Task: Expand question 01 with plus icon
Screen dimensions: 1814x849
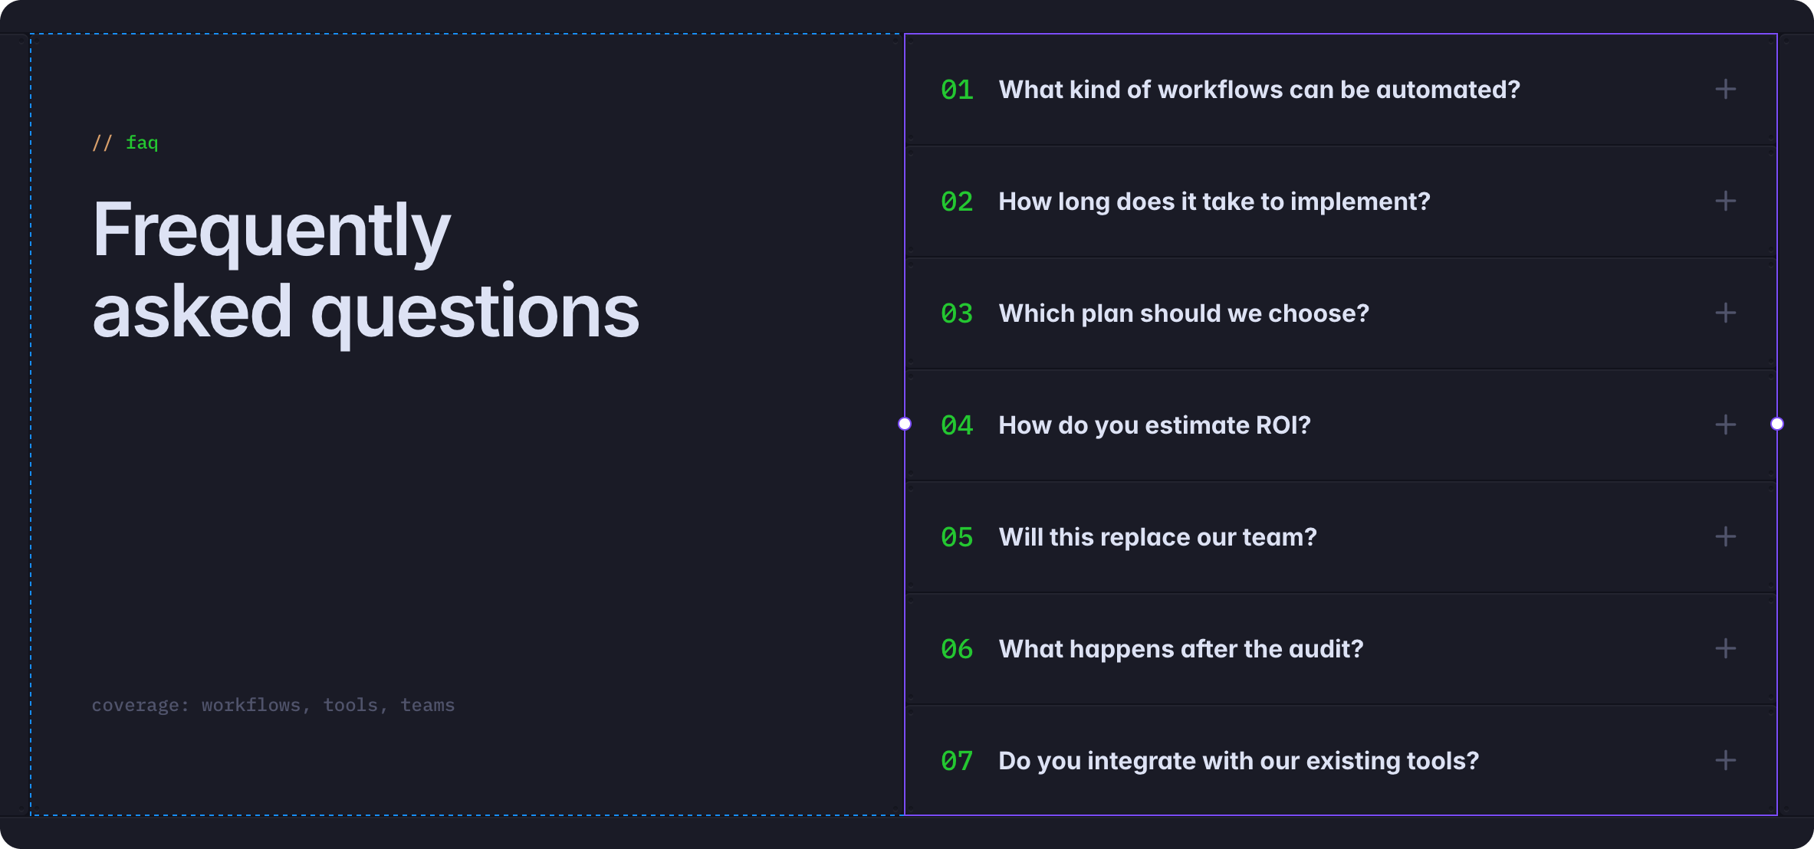Action: (1725, 90)
